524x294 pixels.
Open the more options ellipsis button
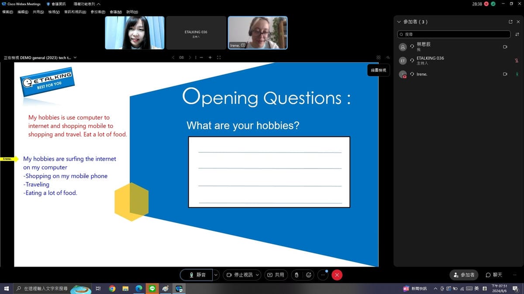323,275
